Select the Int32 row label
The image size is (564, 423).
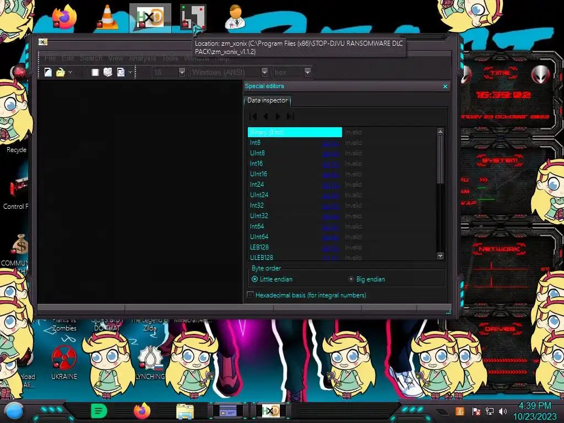coord(257,205)
